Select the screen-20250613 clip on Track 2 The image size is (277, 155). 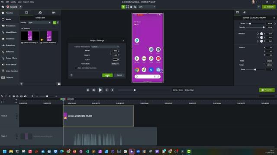point(98,116)
